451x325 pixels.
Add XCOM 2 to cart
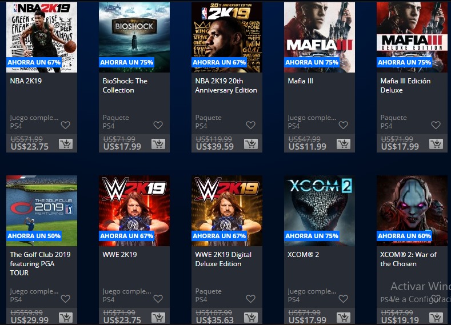(x=344, y=317)
